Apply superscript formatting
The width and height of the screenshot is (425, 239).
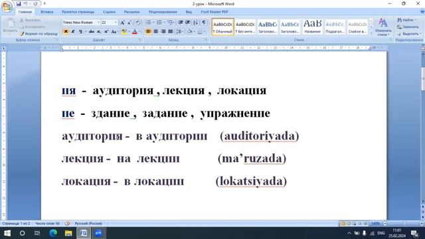point(106,32)
